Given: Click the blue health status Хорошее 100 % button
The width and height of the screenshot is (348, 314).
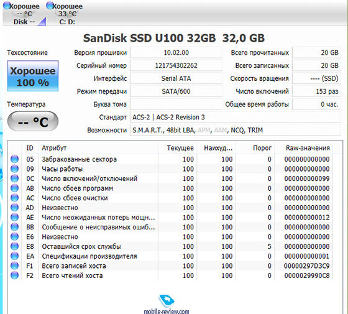Looking at the screenshot, I should 33,76.
